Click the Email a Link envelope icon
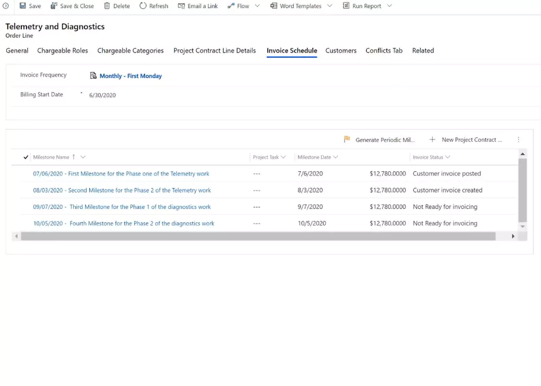This screenshot has height=386, width=541. point(181,6)
